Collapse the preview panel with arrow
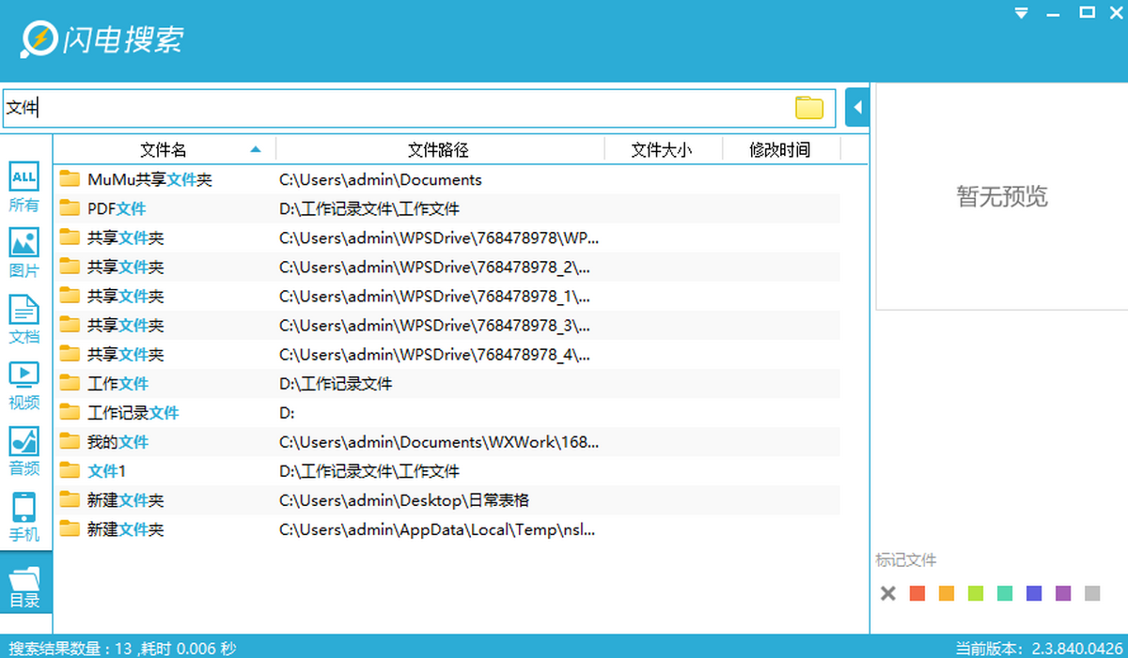This screenshot has width=1128, height=658. pyautogui.click(x=856, y=108)
